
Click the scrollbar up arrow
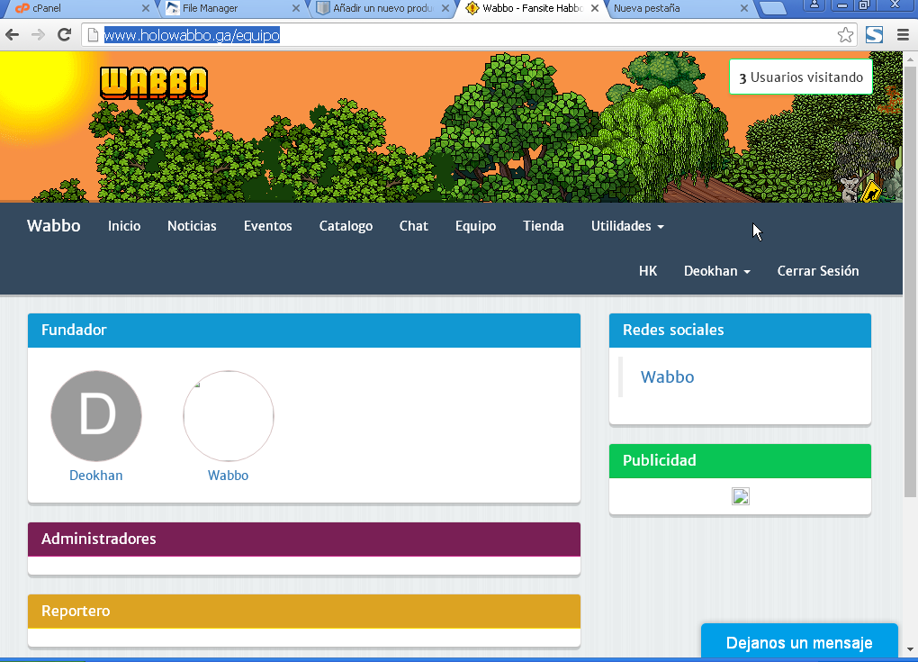[910, 59]
